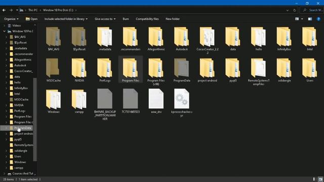Open the help question mark icon

[318, 19]
